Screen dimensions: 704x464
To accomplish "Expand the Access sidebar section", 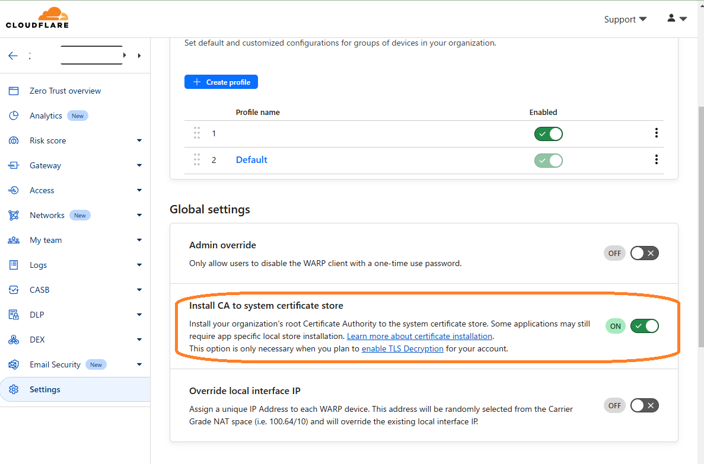I will 139,190.
